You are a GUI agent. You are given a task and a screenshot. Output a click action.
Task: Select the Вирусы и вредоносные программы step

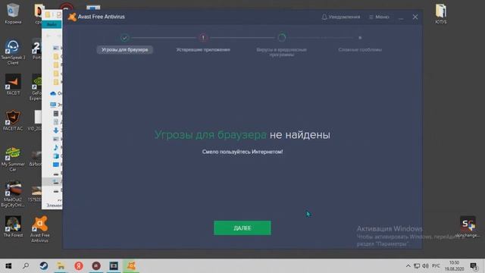click(281, 52)
